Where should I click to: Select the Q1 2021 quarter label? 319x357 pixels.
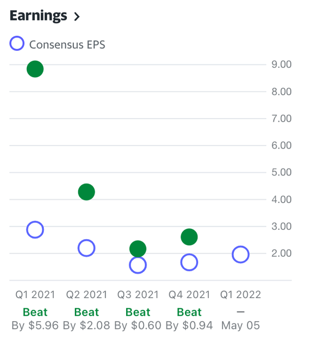35,295
